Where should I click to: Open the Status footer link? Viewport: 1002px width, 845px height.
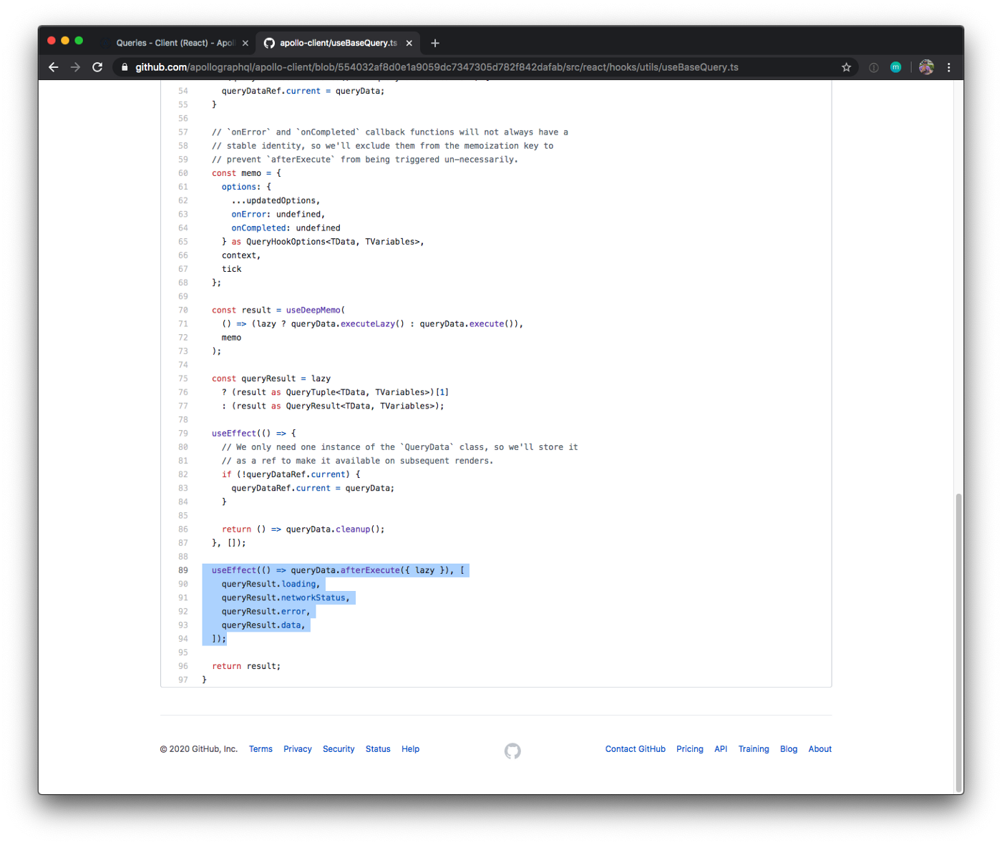click(378, 749)
